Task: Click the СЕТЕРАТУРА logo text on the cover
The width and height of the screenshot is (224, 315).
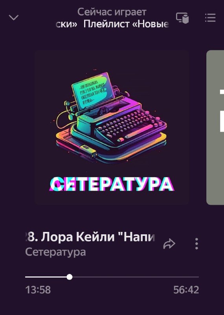Action: 112,184
